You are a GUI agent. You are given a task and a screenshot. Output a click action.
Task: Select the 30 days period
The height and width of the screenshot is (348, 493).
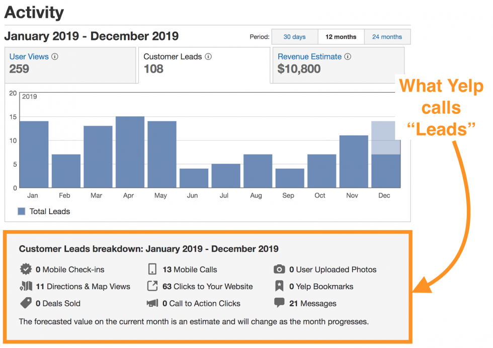click(295, 37)
